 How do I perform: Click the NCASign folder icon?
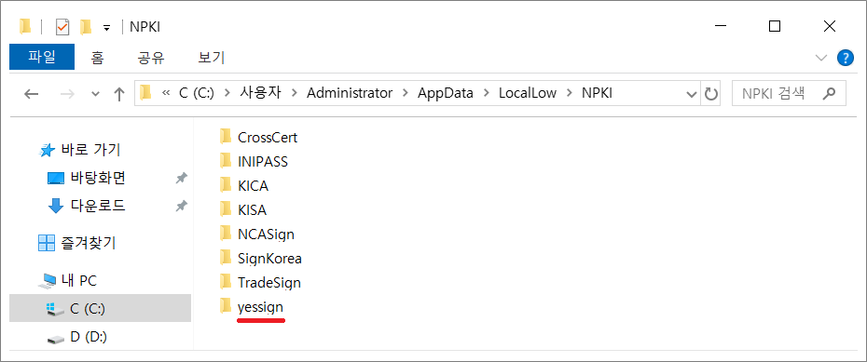tap(226, 234)
